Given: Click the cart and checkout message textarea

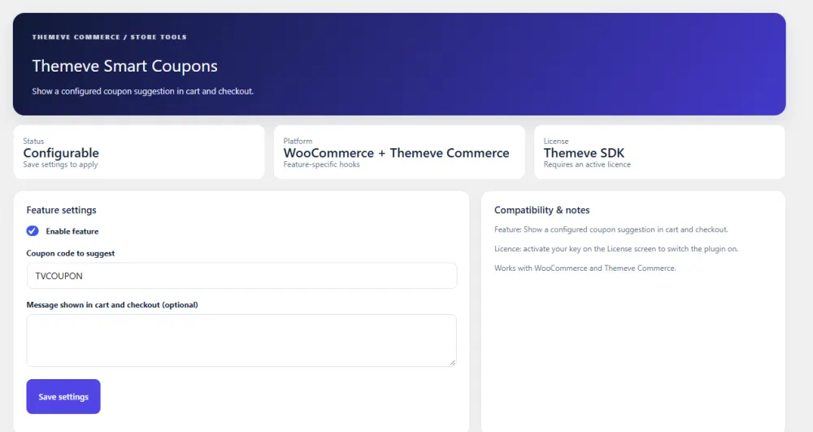Looking at the screenshot, I should click(241, 340).
